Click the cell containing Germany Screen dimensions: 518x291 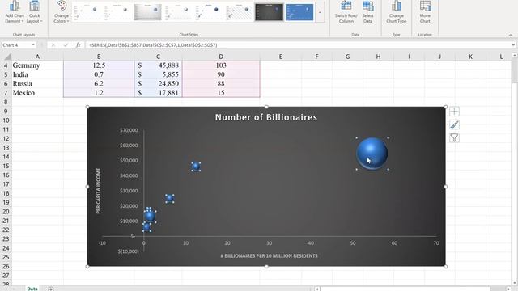point(37,65)
